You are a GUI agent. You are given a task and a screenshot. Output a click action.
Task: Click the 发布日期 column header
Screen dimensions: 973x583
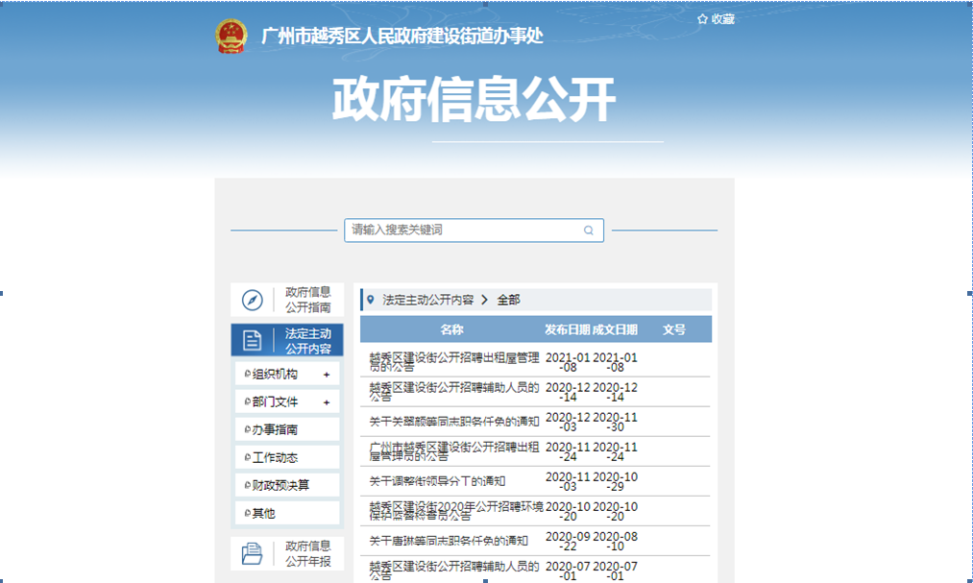point(567,329)
